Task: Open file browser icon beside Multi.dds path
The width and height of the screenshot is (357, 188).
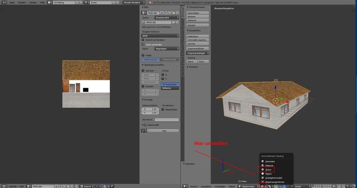Action: click(173, 22)
